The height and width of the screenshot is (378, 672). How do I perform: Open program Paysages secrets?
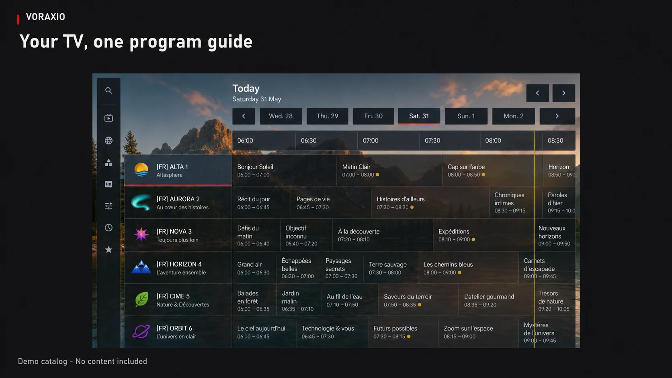pyautogui.click(x=342, y=268)
